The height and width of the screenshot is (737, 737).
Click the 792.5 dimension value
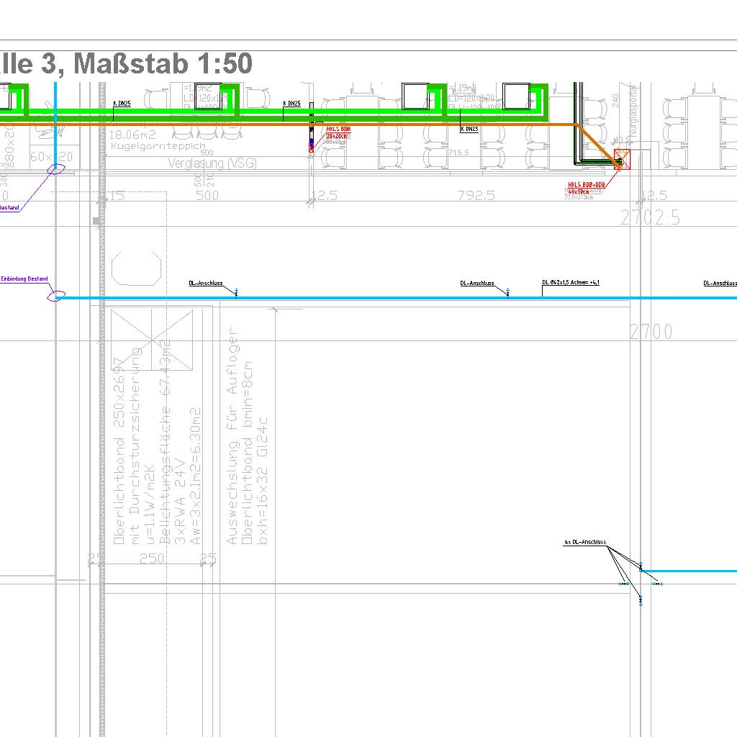click(476, 196)
